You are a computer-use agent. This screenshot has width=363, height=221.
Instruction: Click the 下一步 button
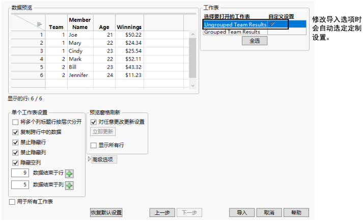[189, 212]
